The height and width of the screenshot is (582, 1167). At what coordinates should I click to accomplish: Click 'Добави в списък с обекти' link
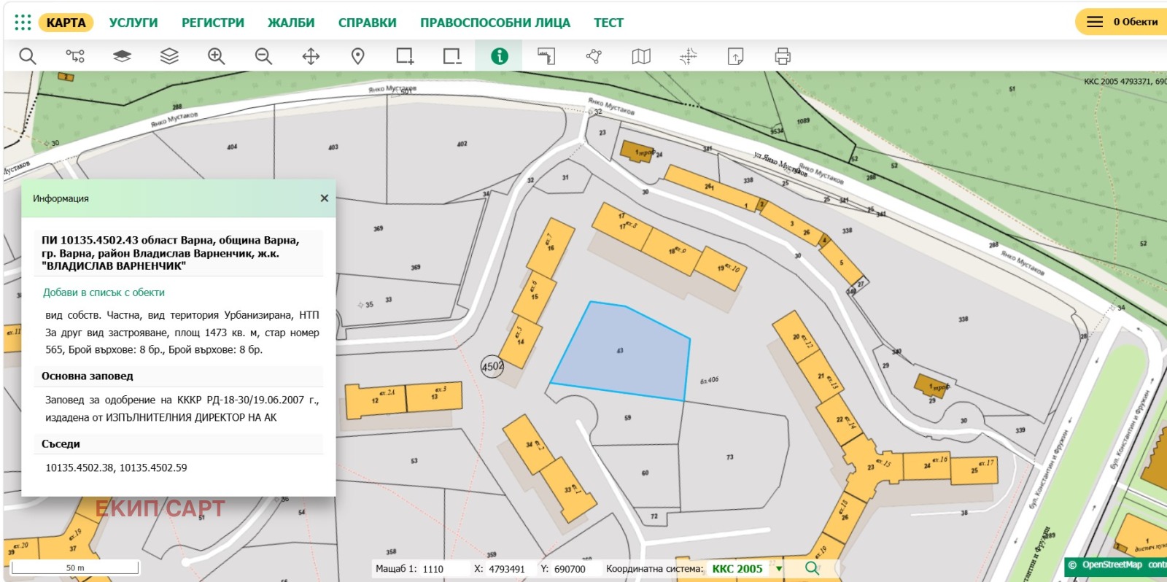(x=104, y=292)
